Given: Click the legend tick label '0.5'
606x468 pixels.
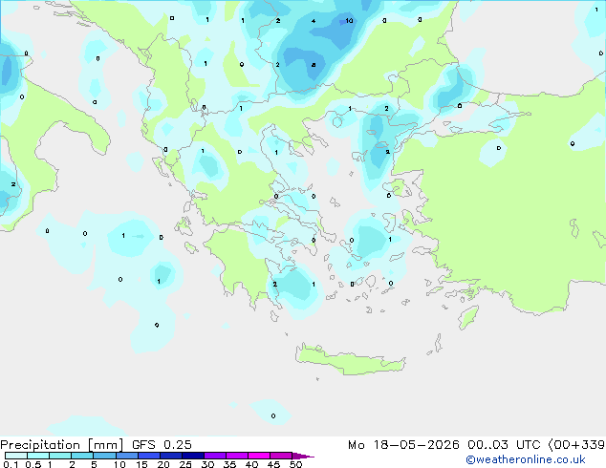Looking at the screenshot, I should coord(33,464).
